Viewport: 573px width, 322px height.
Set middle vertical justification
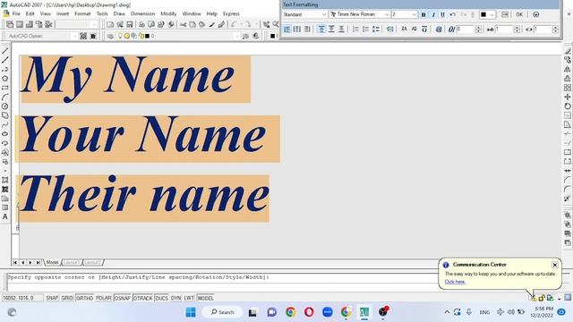[331, 29]
